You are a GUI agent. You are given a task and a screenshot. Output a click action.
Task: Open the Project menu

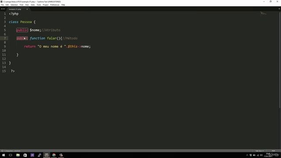46,5
